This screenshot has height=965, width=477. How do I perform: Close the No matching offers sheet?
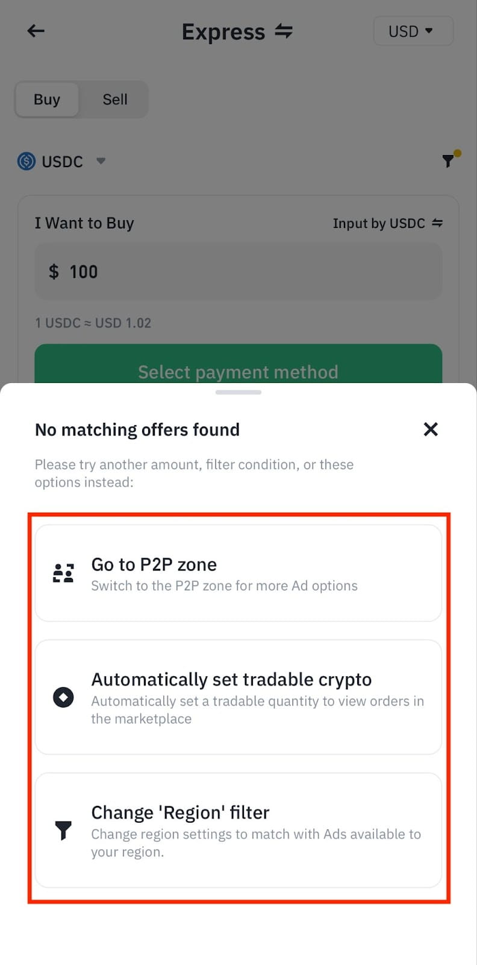click(x=431, y=429)
